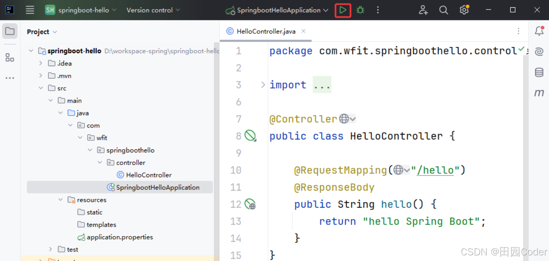Open the Structure tool window icon
Image resolution: width=549 pixels, height=261 pixels.
10,58
